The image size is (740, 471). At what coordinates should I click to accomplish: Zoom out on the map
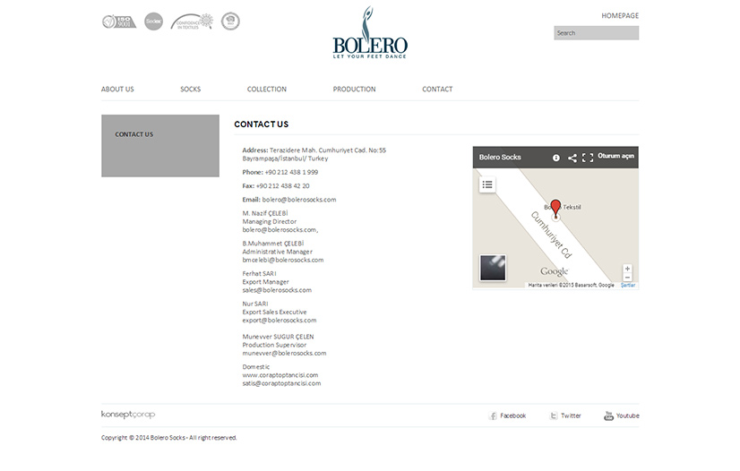tap(627, 278)
